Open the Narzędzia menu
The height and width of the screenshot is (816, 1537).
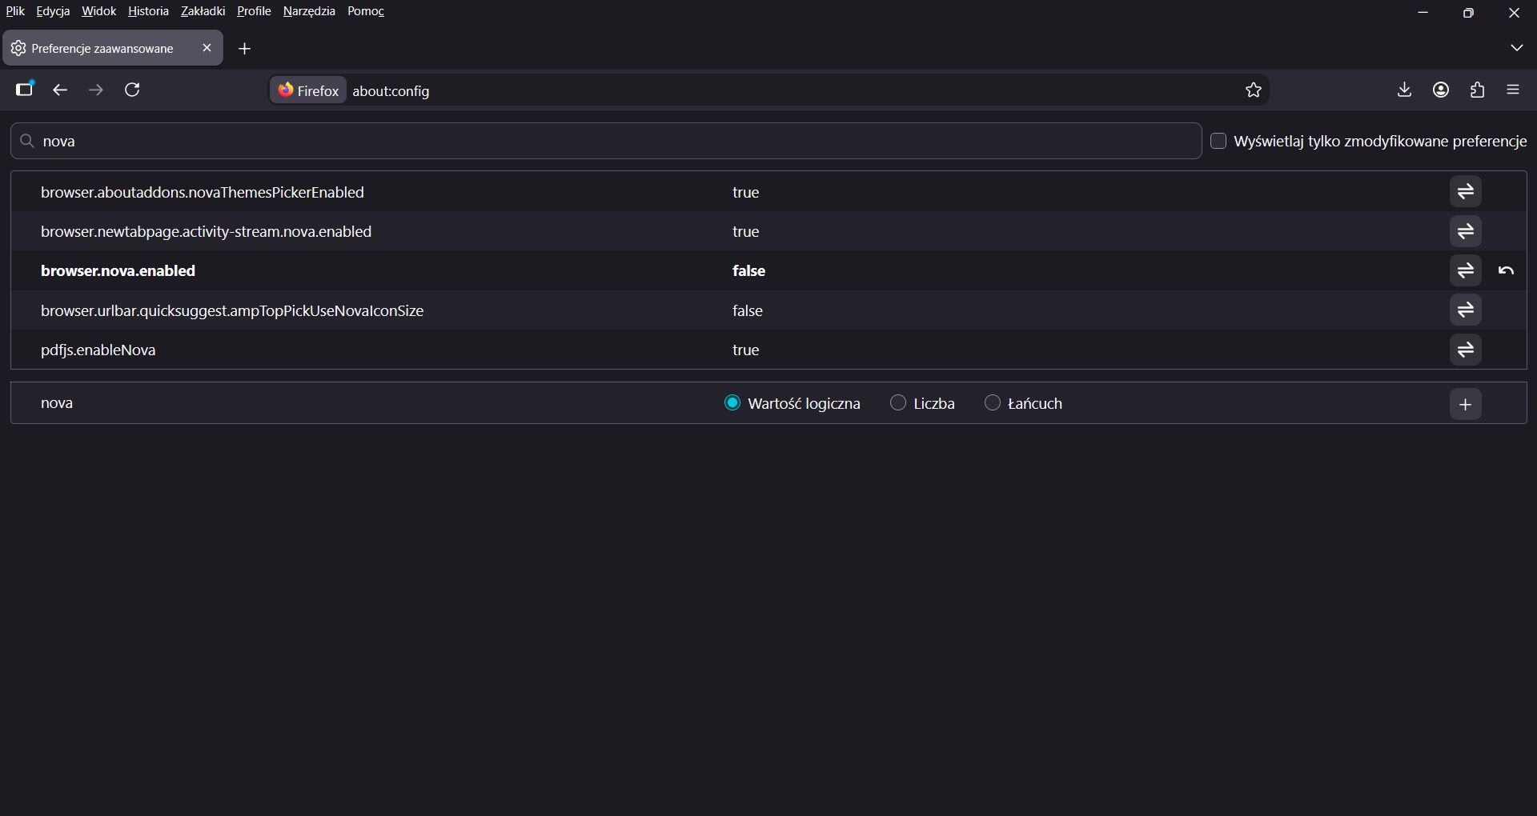tap(309, 11)
